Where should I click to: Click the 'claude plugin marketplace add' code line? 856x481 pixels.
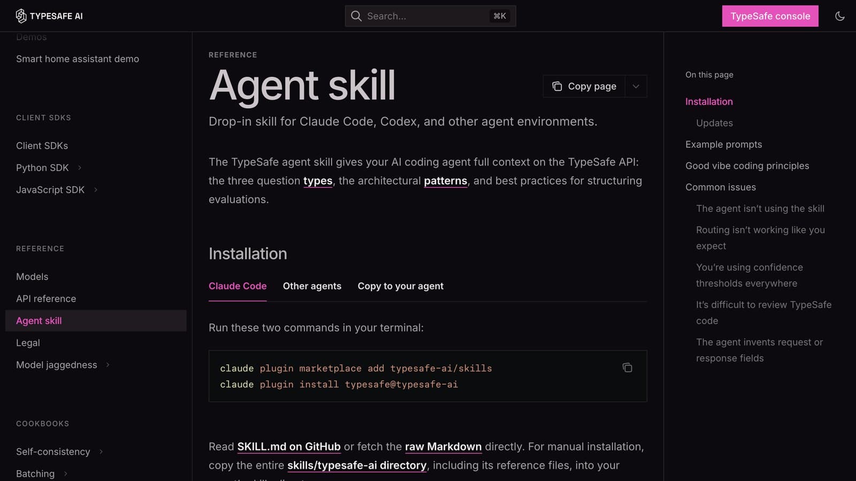(356, 368)
